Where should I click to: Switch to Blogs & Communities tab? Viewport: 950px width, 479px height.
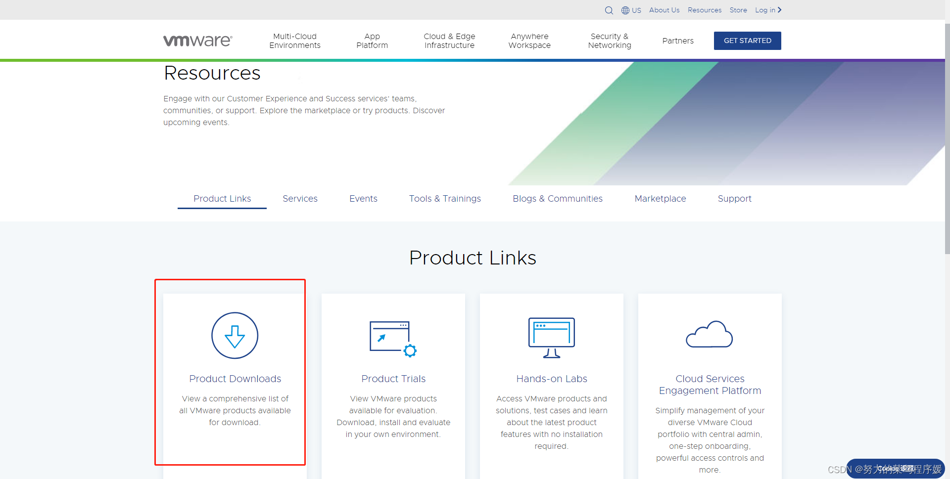pyautogui.click(x=558, y=199)
